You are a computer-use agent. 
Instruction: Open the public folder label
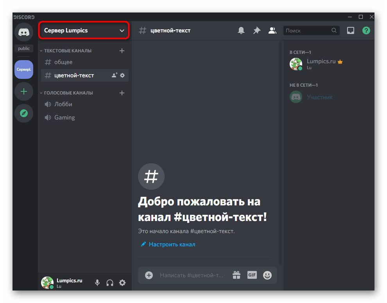24,48
